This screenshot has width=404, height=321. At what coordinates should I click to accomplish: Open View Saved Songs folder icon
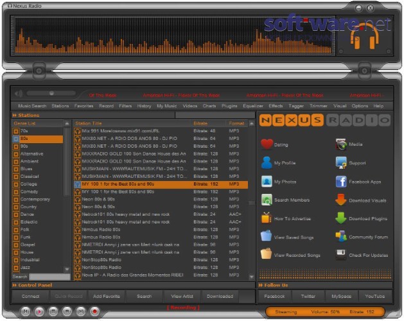pyautogui.click(x=266, y=236)
